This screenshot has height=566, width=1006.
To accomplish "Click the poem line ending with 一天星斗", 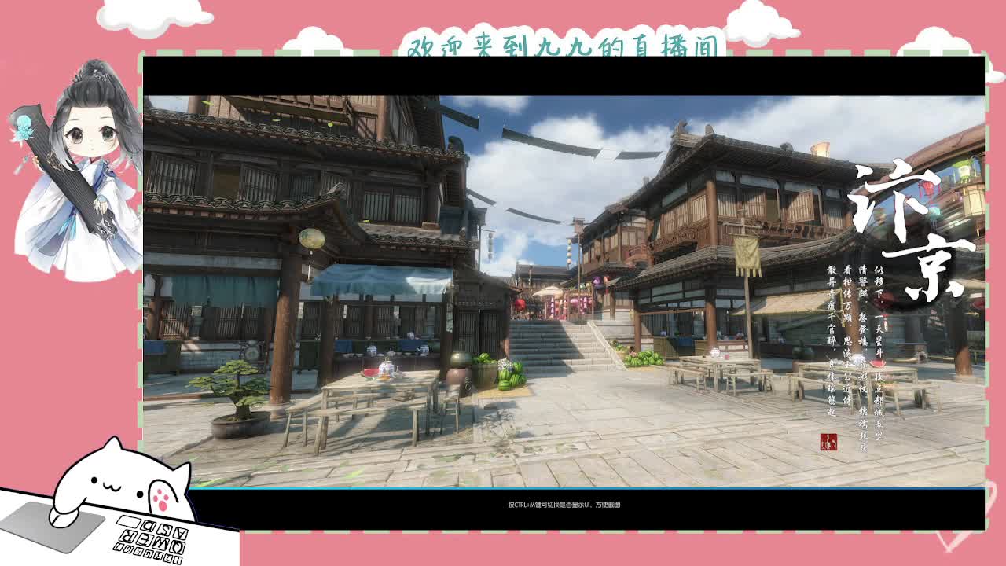I will [x=879, y=353].
